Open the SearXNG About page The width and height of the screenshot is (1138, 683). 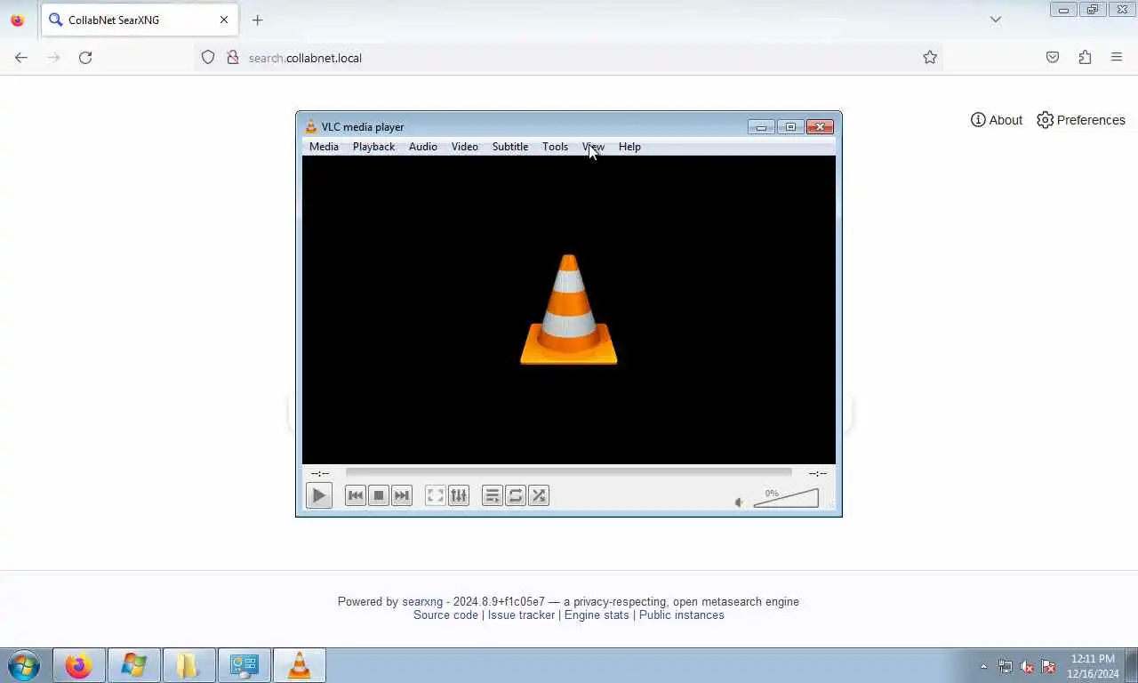[997, 120]
